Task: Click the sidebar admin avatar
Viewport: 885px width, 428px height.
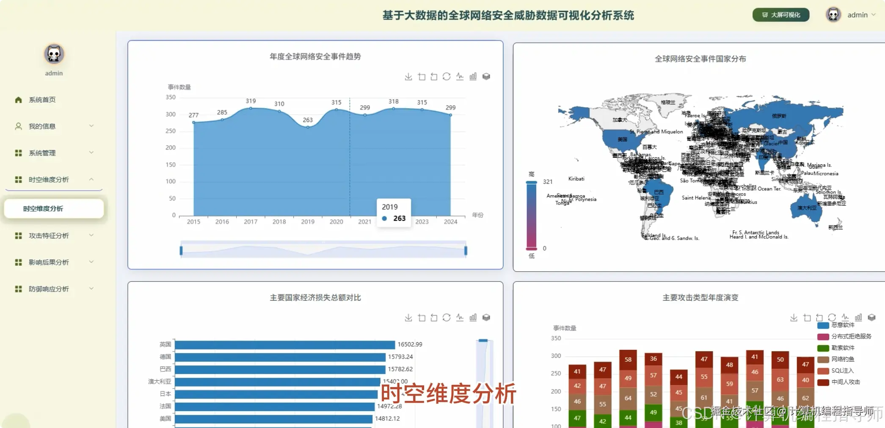Action: point(54,54)
